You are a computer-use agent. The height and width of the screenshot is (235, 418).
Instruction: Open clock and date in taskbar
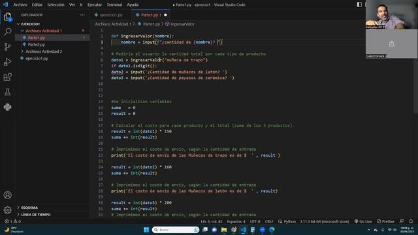coord(407,230)
